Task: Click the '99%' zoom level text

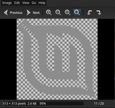Action: (x=43, y=104)
